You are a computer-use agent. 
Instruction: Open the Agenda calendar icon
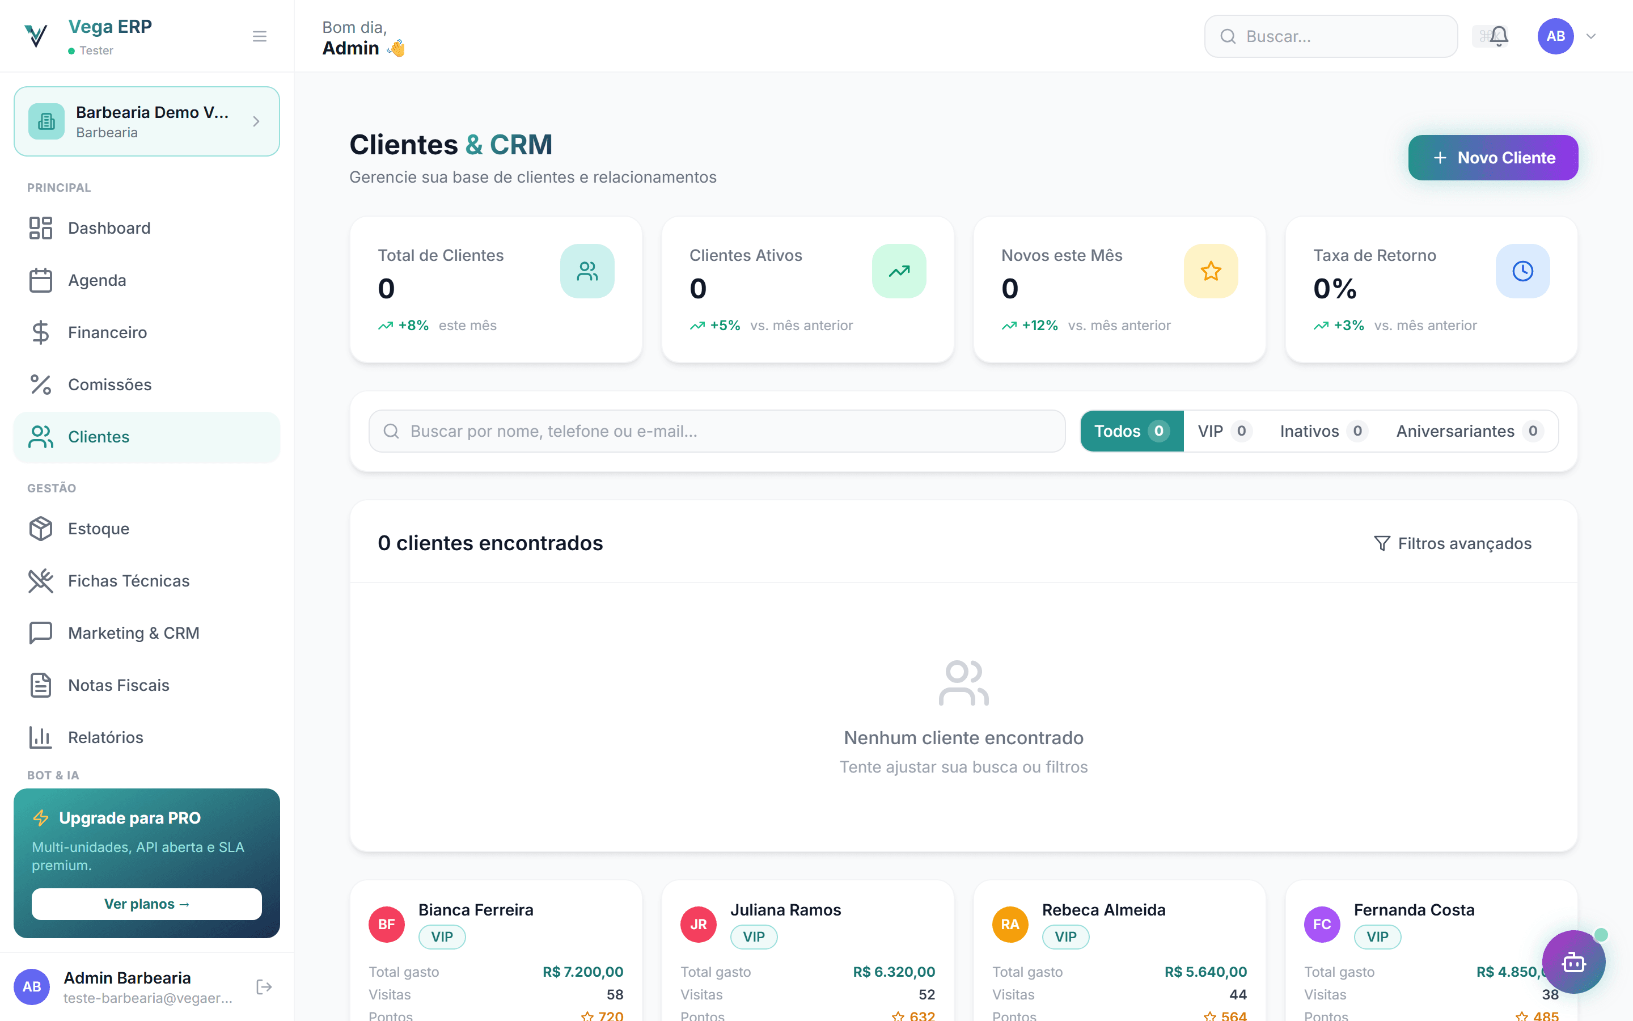[40, 280]
